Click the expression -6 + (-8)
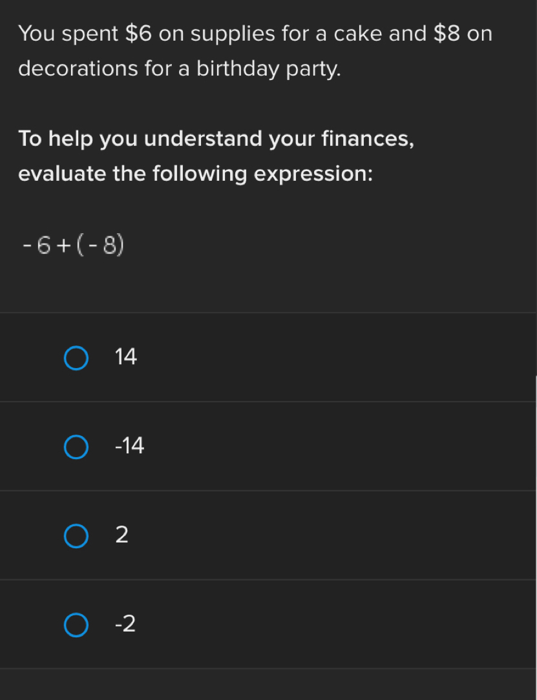The width and height of the screenshot is (537, 700). pyautogui.click(x=72, y=244)
